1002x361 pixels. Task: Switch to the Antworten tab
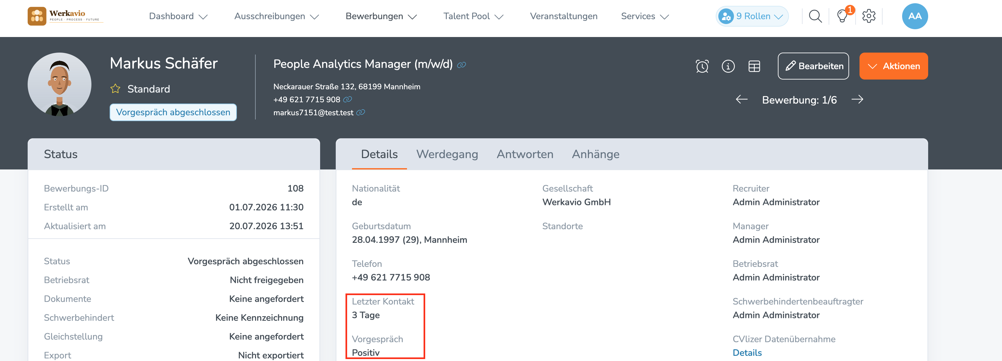525,155
